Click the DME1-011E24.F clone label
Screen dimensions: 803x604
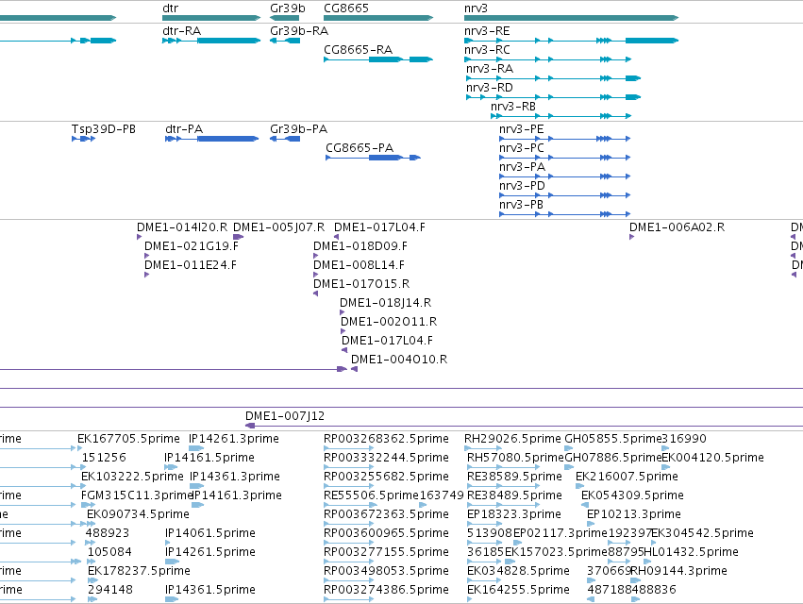191,265
